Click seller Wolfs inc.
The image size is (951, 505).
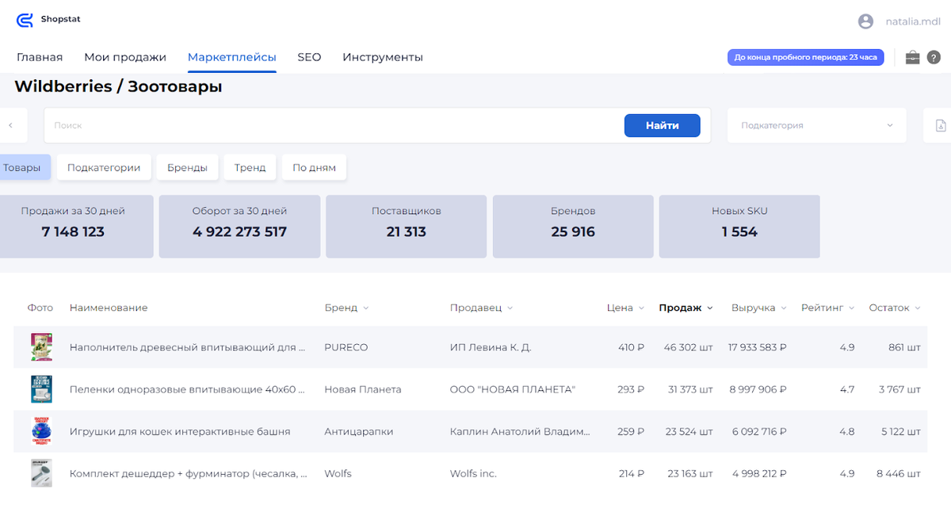[473, 473]
